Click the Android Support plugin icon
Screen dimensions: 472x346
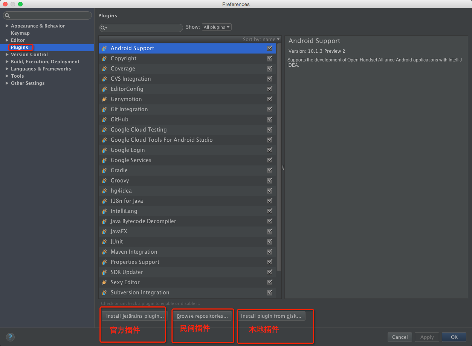coord(104,48)
